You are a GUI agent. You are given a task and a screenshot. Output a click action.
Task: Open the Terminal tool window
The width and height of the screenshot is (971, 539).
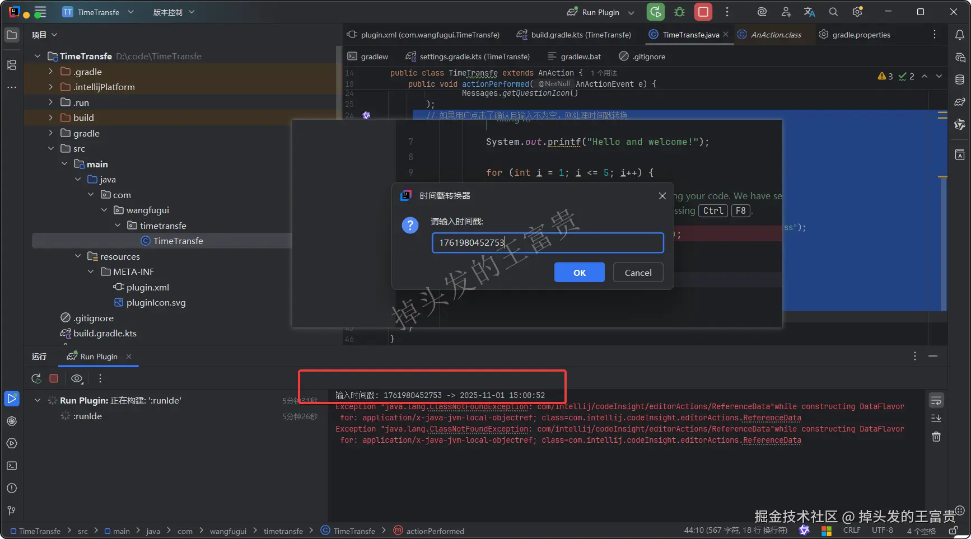point(12,466)
